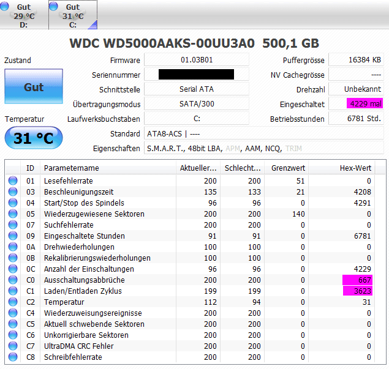
Task: Sort by the Hex-Wert column header
Action: 342,168
